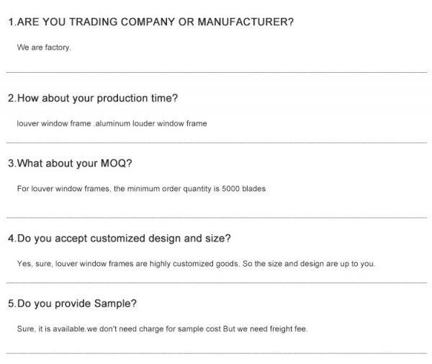
Task: Click the sample cost and freight fee answer
Action: (x=162, y=329)
